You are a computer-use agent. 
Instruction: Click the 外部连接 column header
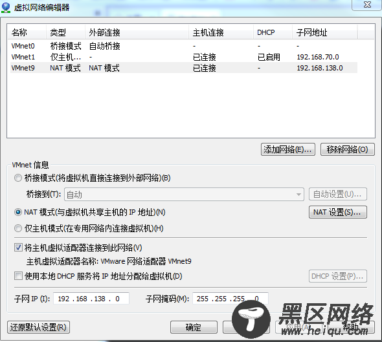pyautogui.click(x=137, y=32)
